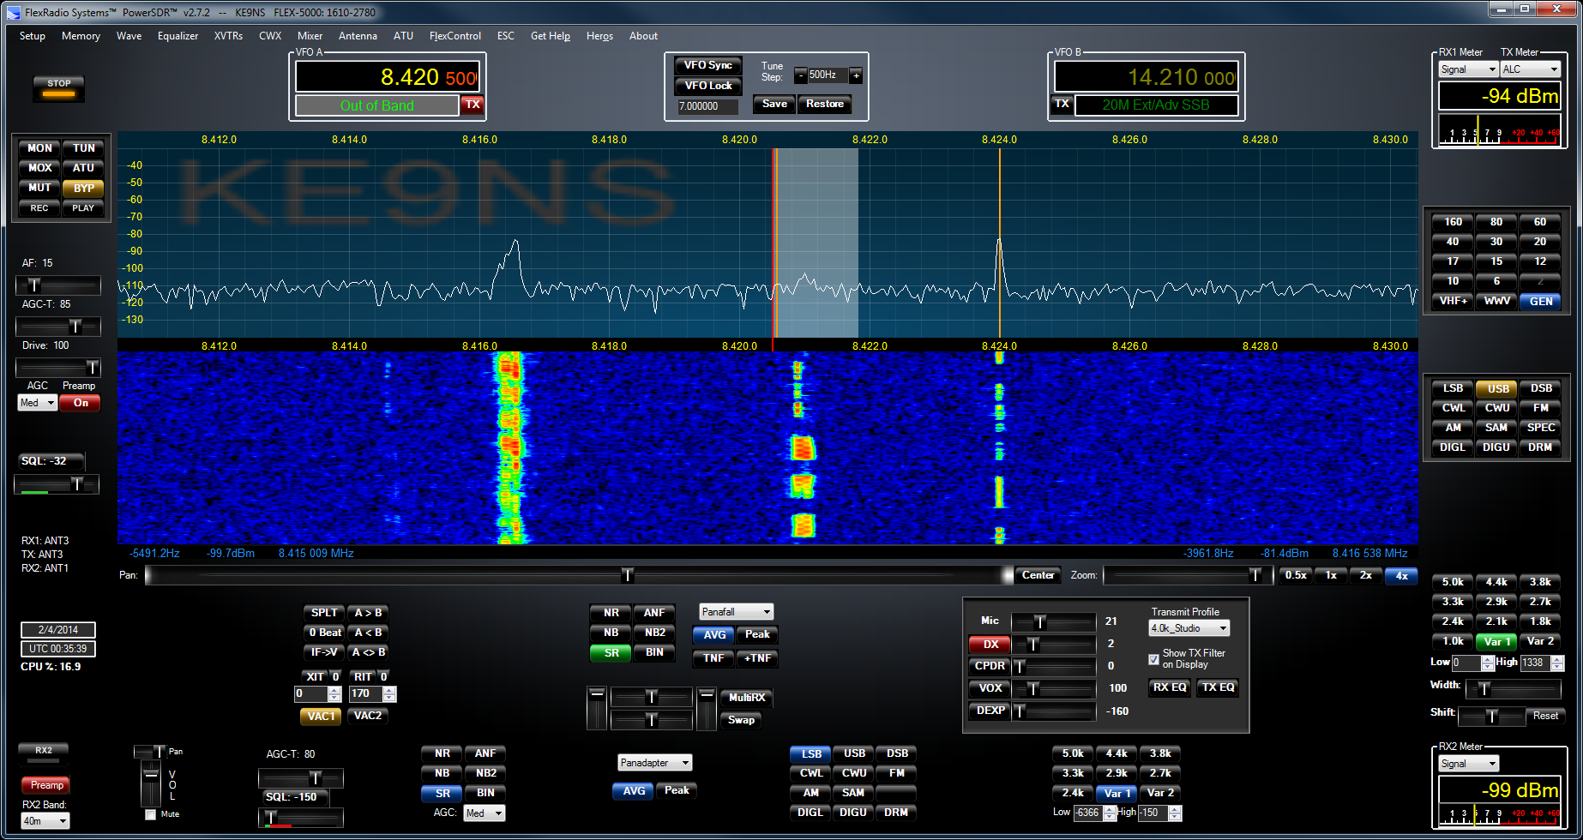Decrease tune step with minus button
Image resolution: width=1583 pixels, height=840 pixels.
tap(800, 75)
